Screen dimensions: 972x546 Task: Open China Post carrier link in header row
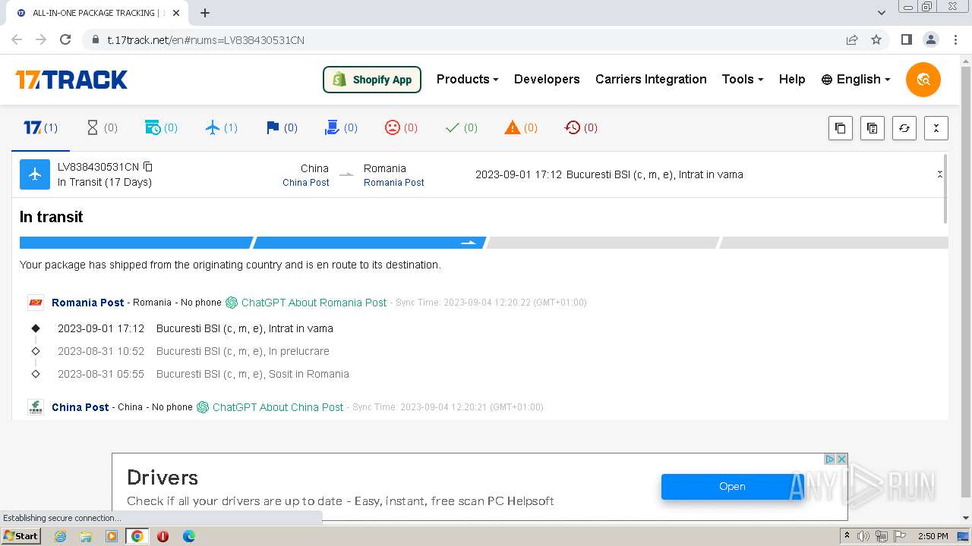tap(306, 183)
